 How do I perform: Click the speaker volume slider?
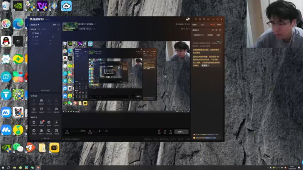98,131
